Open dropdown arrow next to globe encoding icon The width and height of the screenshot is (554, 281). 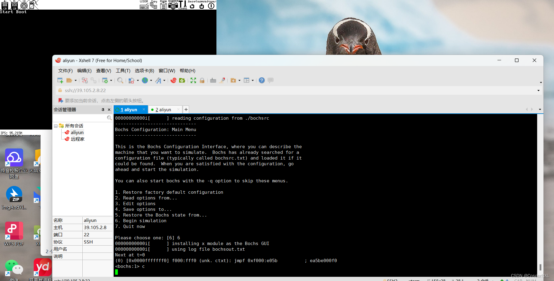point(151,80)
